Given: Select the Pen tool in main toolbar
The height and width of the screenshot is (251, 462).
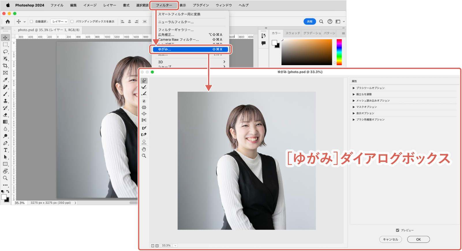Looking at the screenshot, I should (x=5, y=143).
